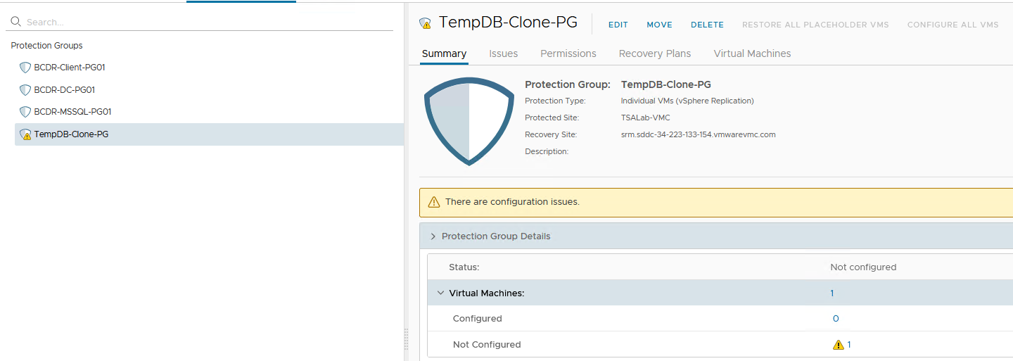Open the Recovery Plans tab
1013x361 pixels.
(654, 53)
